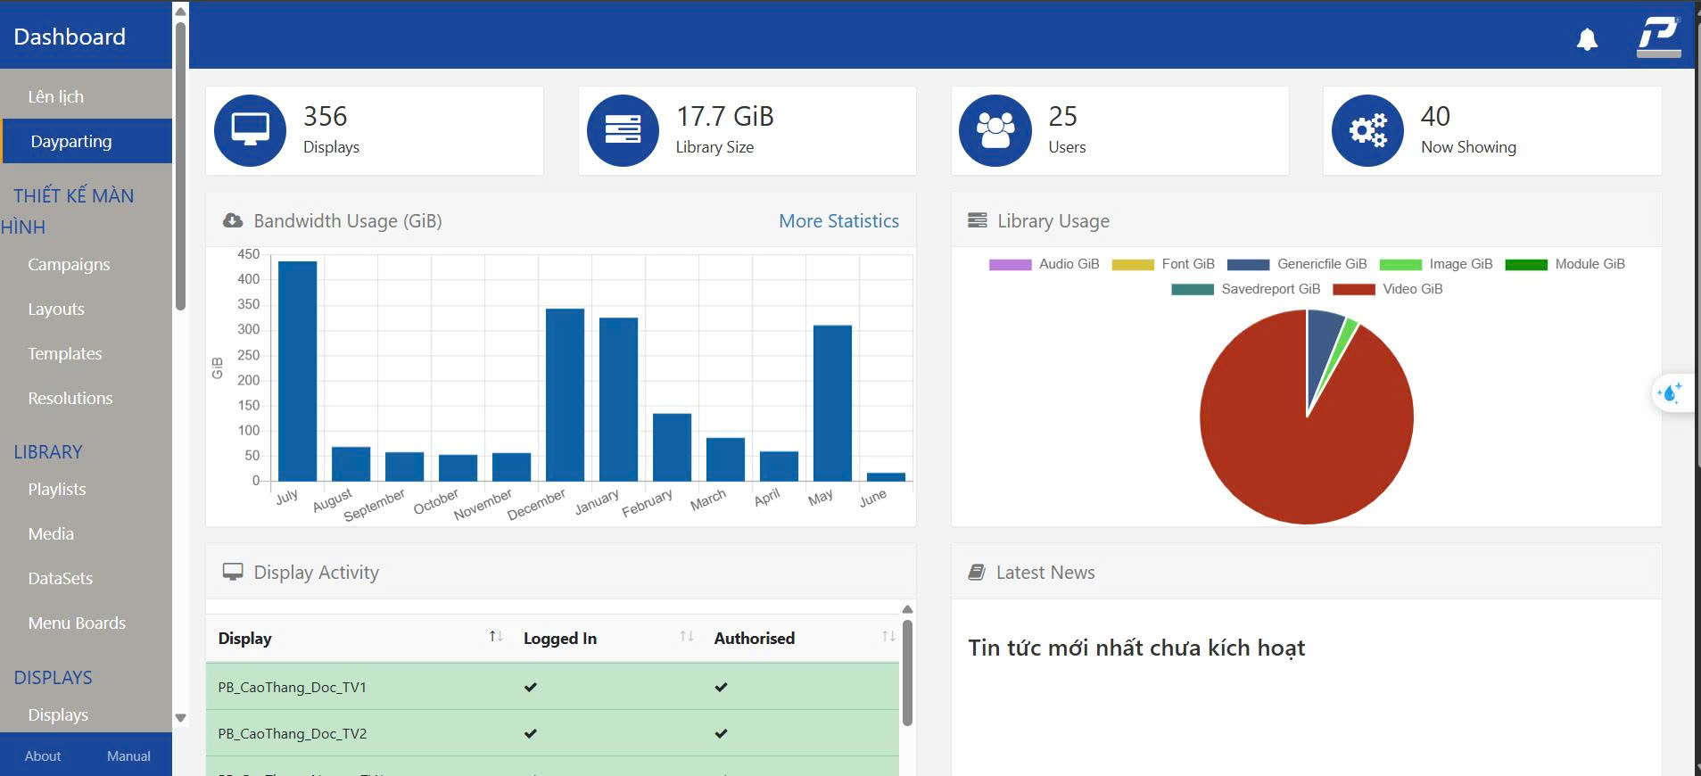1701x776 pixels.
Task: Click the 356 Displays count
Action: pos(325,116)
